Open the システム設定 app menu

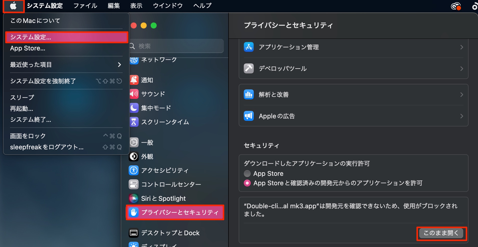(45, 6)
